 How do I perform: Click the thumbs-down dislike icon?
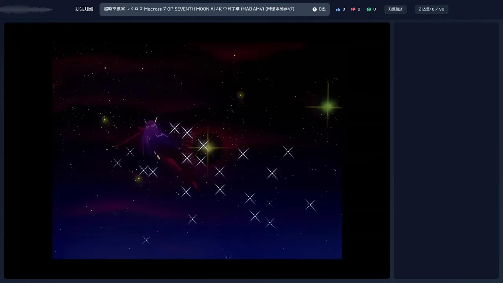(353, 9)
